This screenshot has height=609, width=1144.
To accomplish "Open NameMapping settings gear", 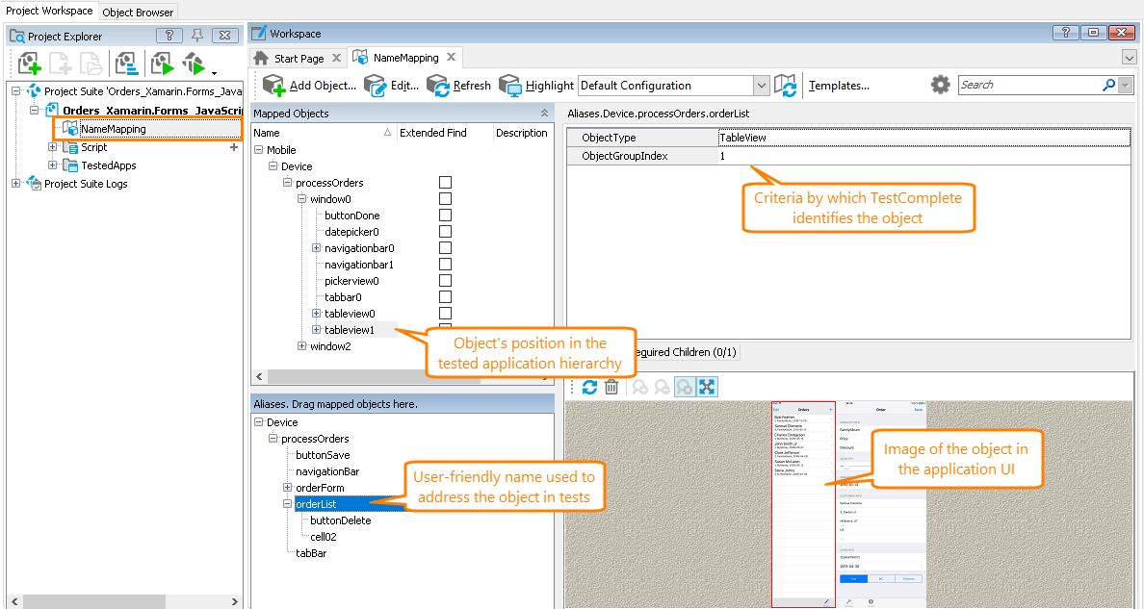I will tap(940, 85).
